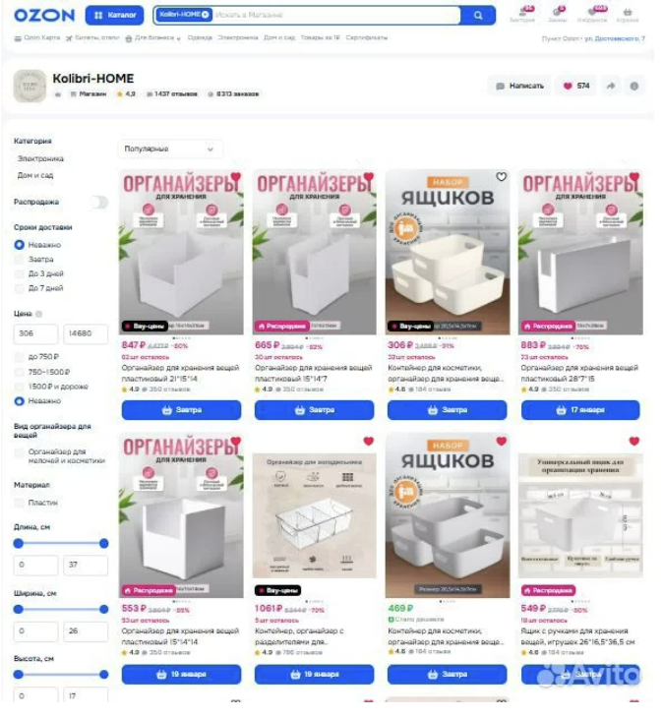Favorite the Набор ящиков product with empty heart
663x719 pixels.
point(501,176)
